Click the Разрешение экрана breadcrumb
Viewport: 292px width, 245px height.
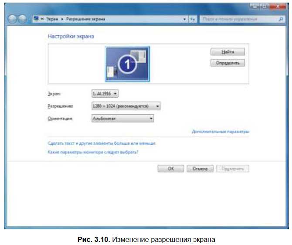[x=86, y=19]
